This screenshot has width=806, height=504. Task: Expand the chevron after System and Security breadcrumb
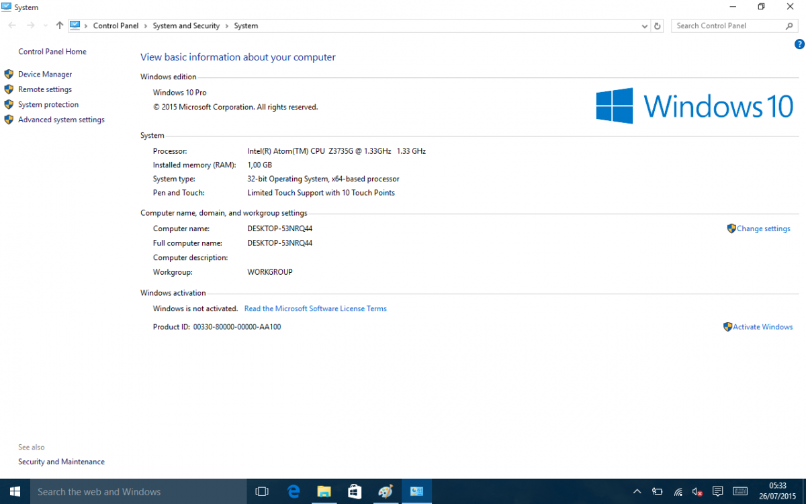pyautogui.click(x=226, y=26)
